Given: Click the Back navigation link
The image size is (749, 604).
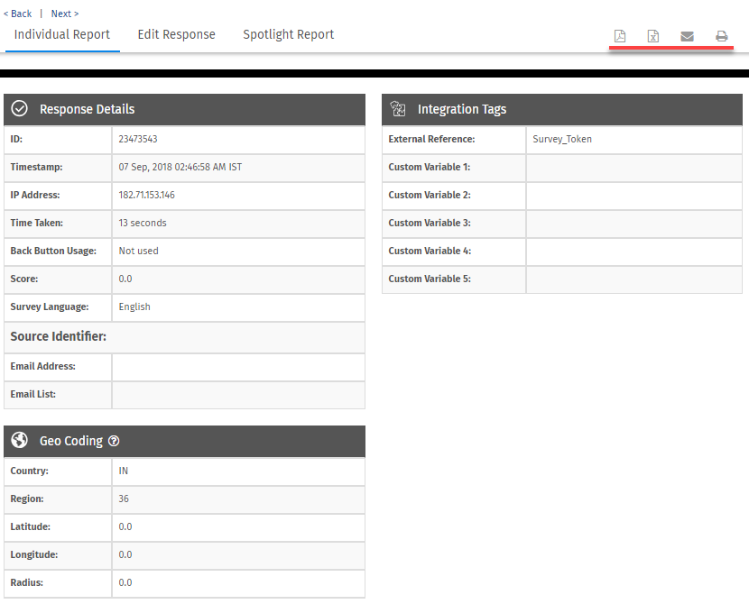Looking at the screenshot, I should (x=17, y=14).
